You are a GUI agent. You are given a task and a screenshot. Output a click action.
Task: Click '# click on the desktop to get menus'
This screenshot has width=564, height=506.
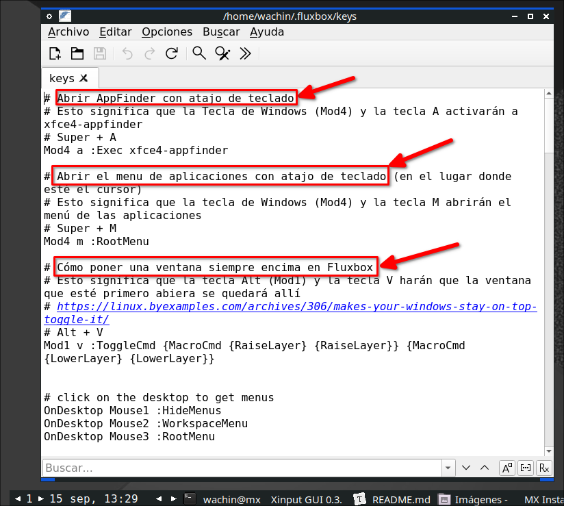tap(159, 398)
